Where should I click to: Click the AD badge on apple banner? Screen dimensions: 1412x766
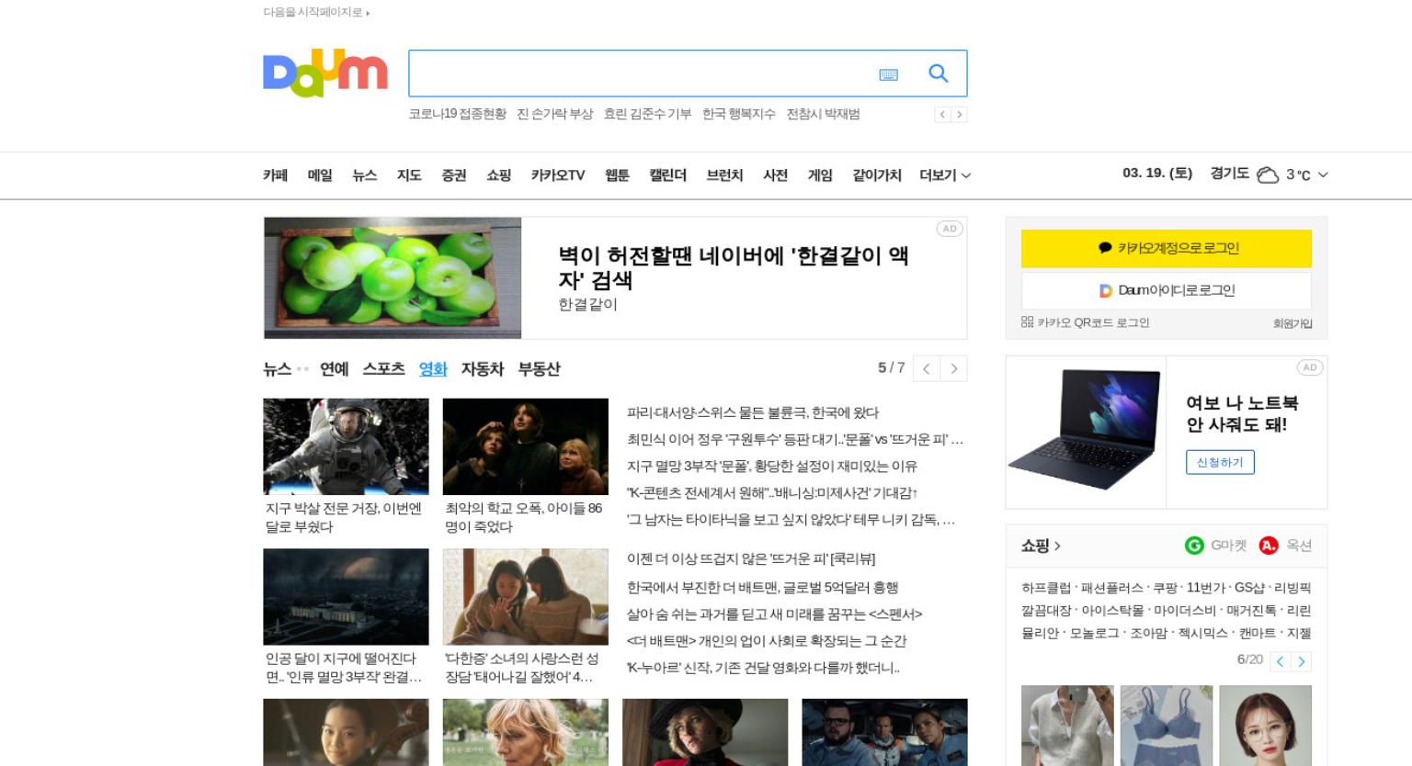pyautogui.click(x=950, y=229)
